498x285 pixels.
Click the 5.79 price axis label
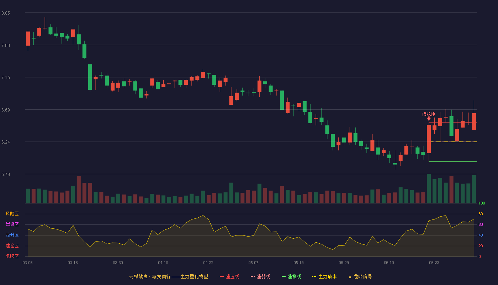coord(6,175)
